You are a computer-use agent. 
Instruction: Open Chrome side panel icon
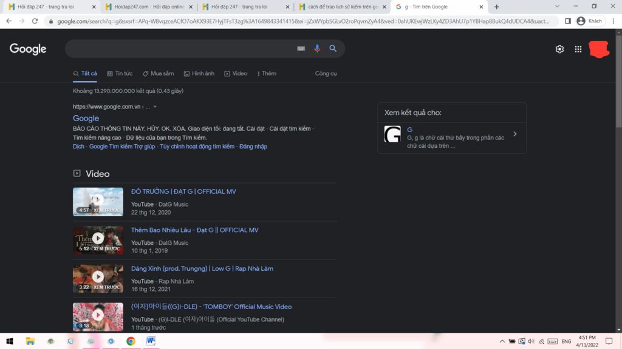[568, 21]
